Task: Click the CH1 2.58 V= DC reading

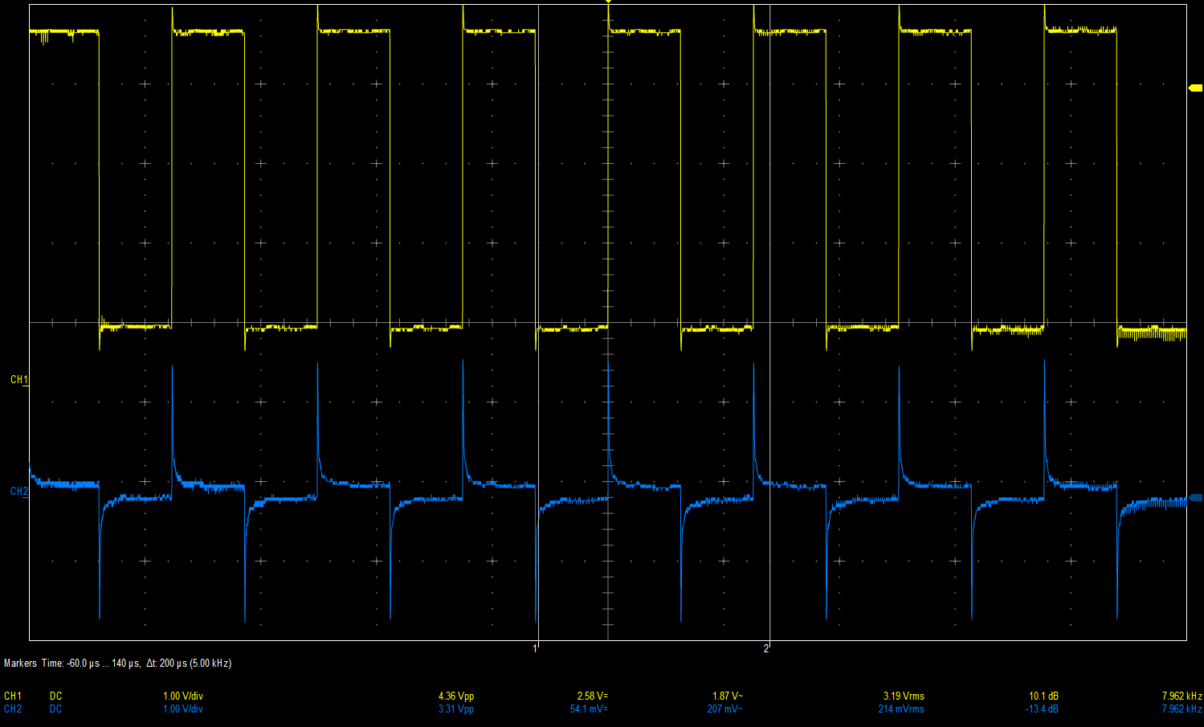Action: click(592, 696)
